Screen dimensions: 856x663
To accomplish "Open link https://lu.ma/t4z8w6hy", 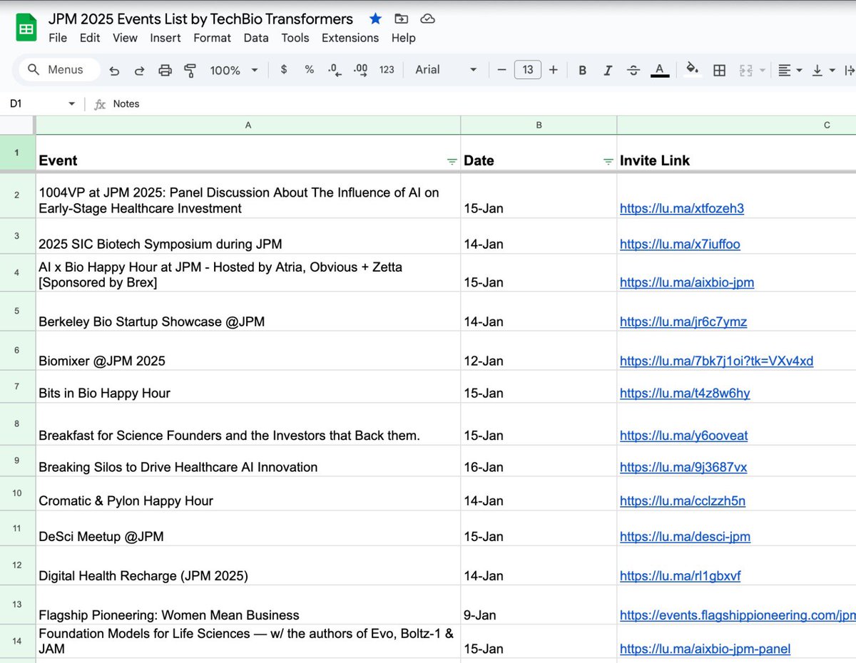I will pos(685,393).
